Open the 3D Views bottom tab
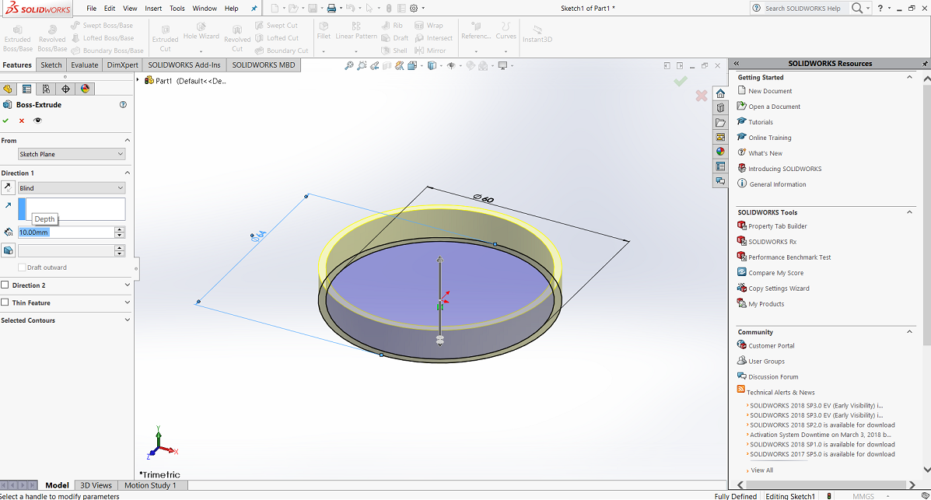Image resolution: width=931 pixels, height=500 pixels. point(96,485)
